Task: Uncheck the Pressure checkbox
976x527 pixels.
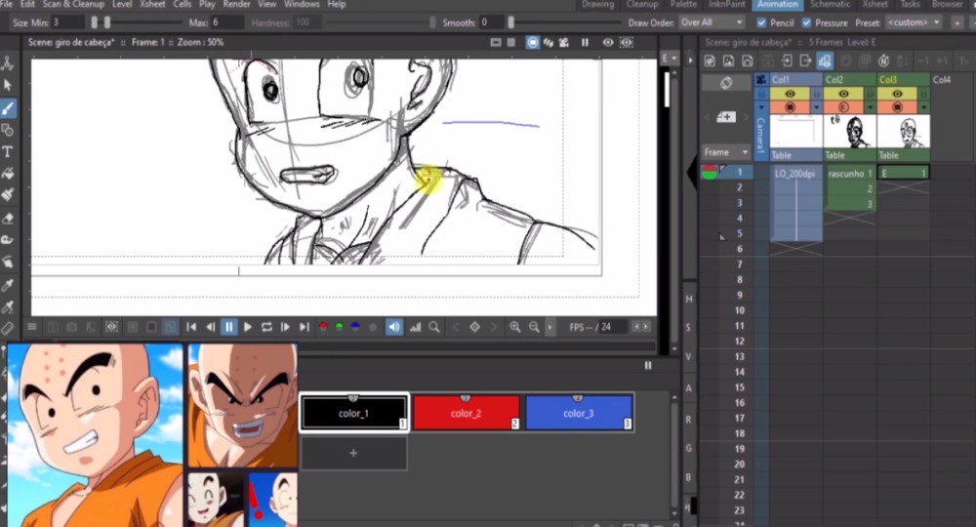Action: (806, 22)
